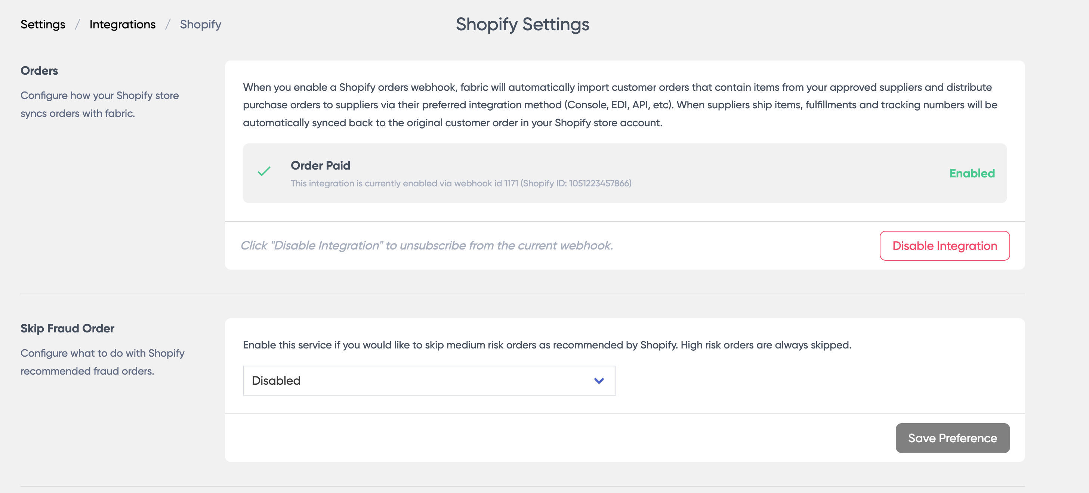Click the green checkmark icon beside Order Paid
The image size is (1089, 493).
(264, 171)
